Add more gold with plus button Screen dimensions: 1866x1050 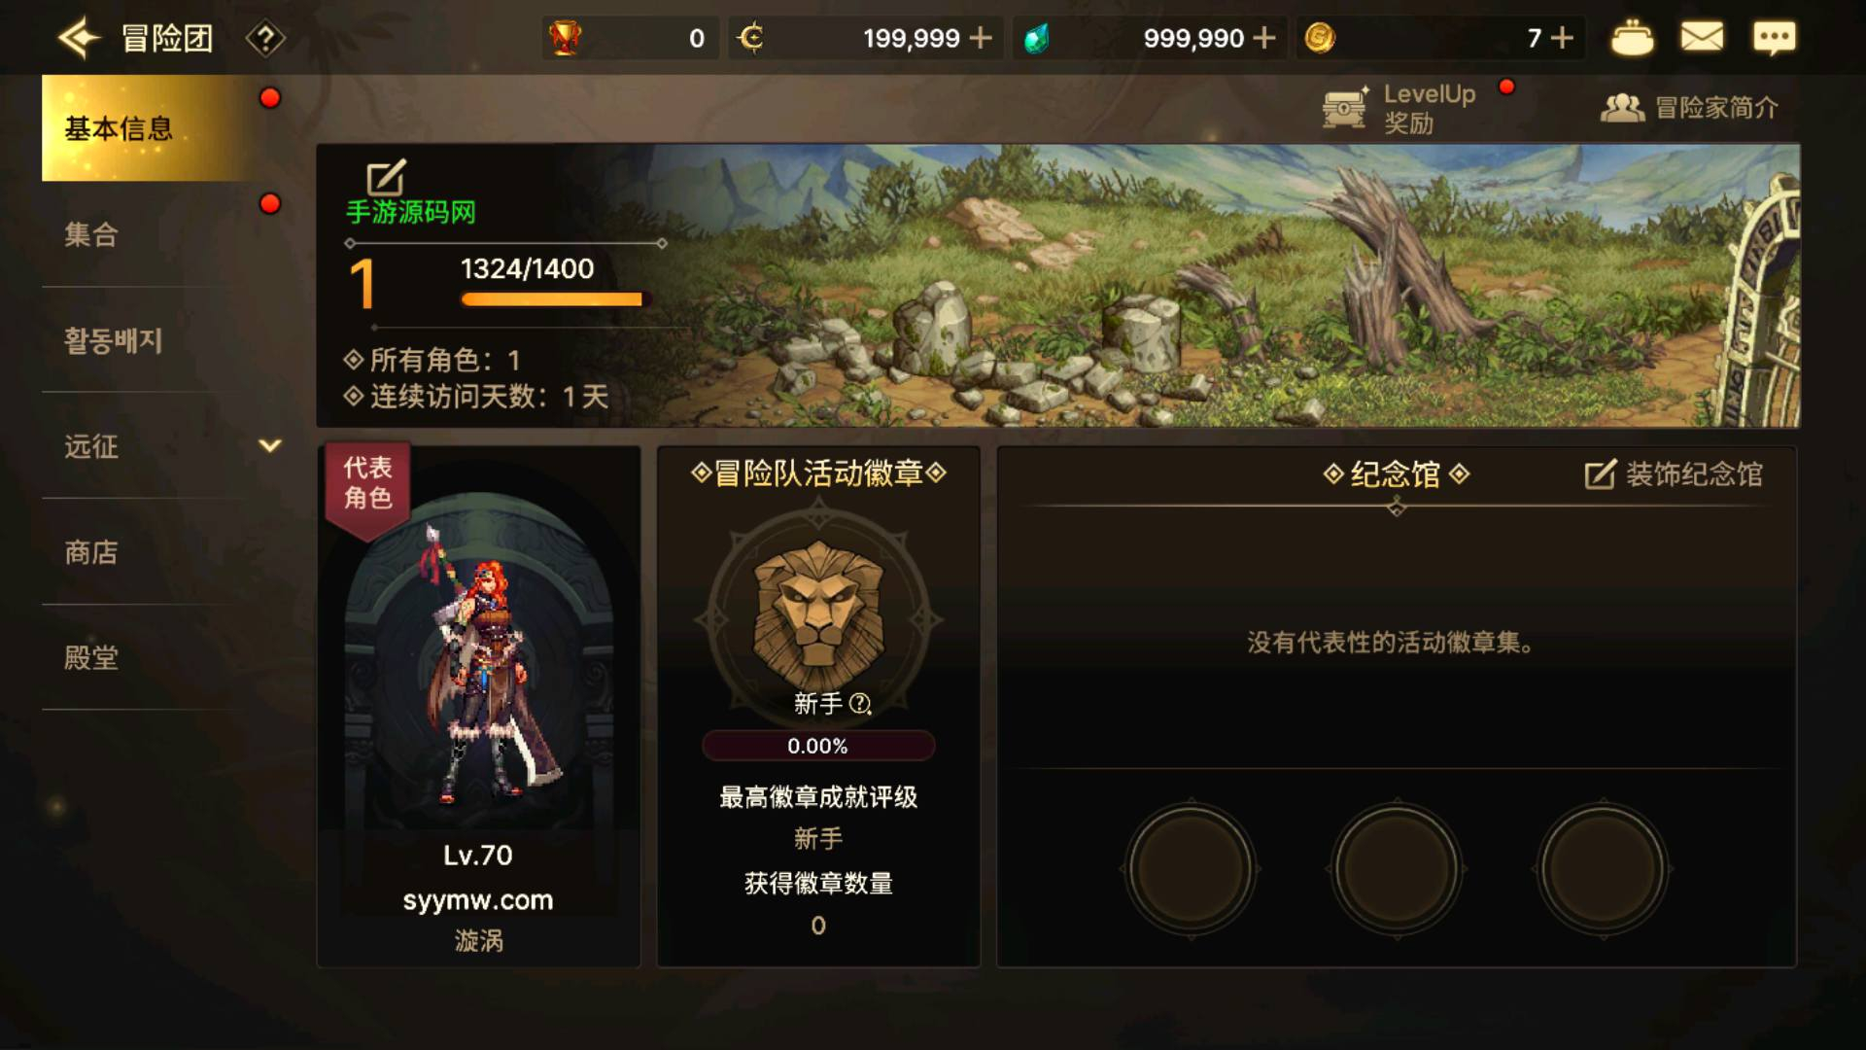pyautogui.click(x=982, y=38)
